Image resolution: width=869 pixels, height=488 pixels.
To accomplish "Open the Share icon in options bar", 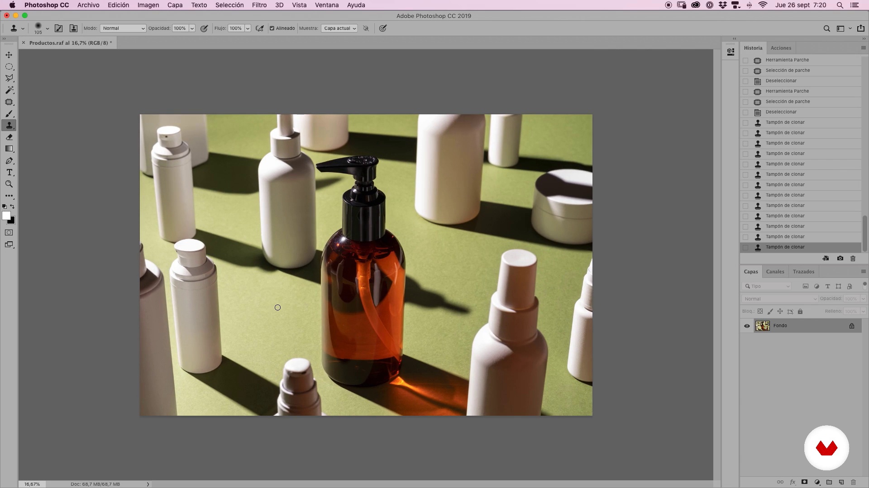I will [861, 28].
